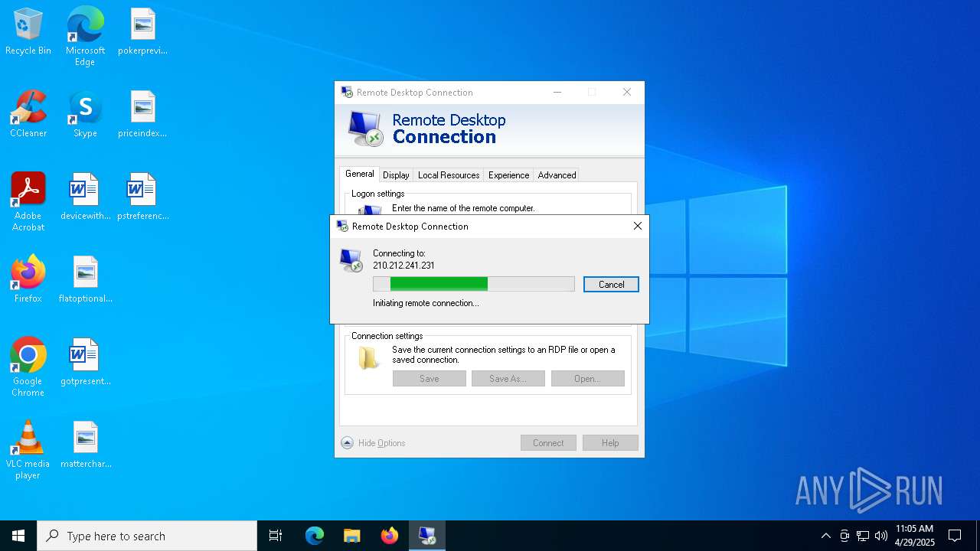Open the taskbar clock and date
This screenshot has width=980, height=551.
pos(915,536)
